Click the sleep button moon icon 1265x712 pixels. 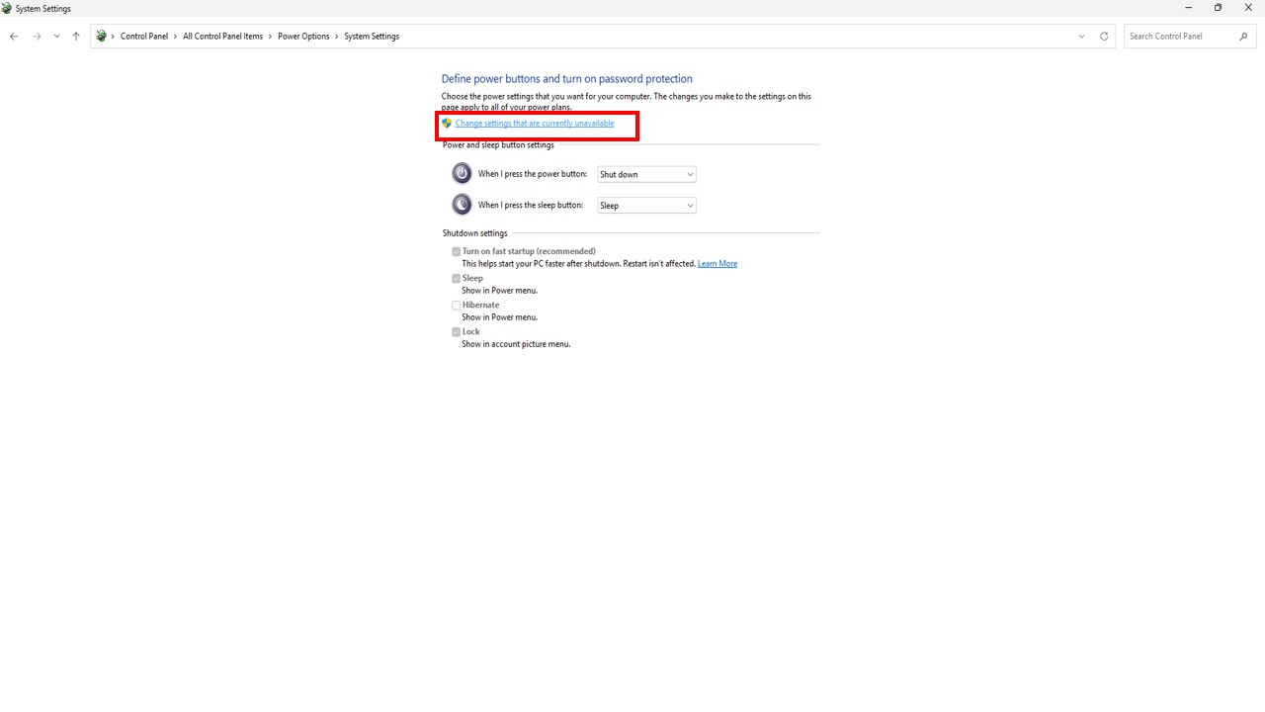(x=462, y=205)
